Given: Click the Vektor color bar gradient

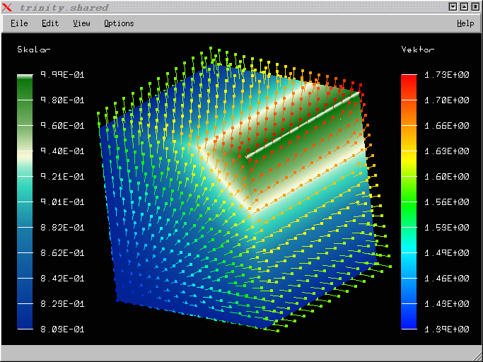Looking at the screenshot, I should coord(409,202).
